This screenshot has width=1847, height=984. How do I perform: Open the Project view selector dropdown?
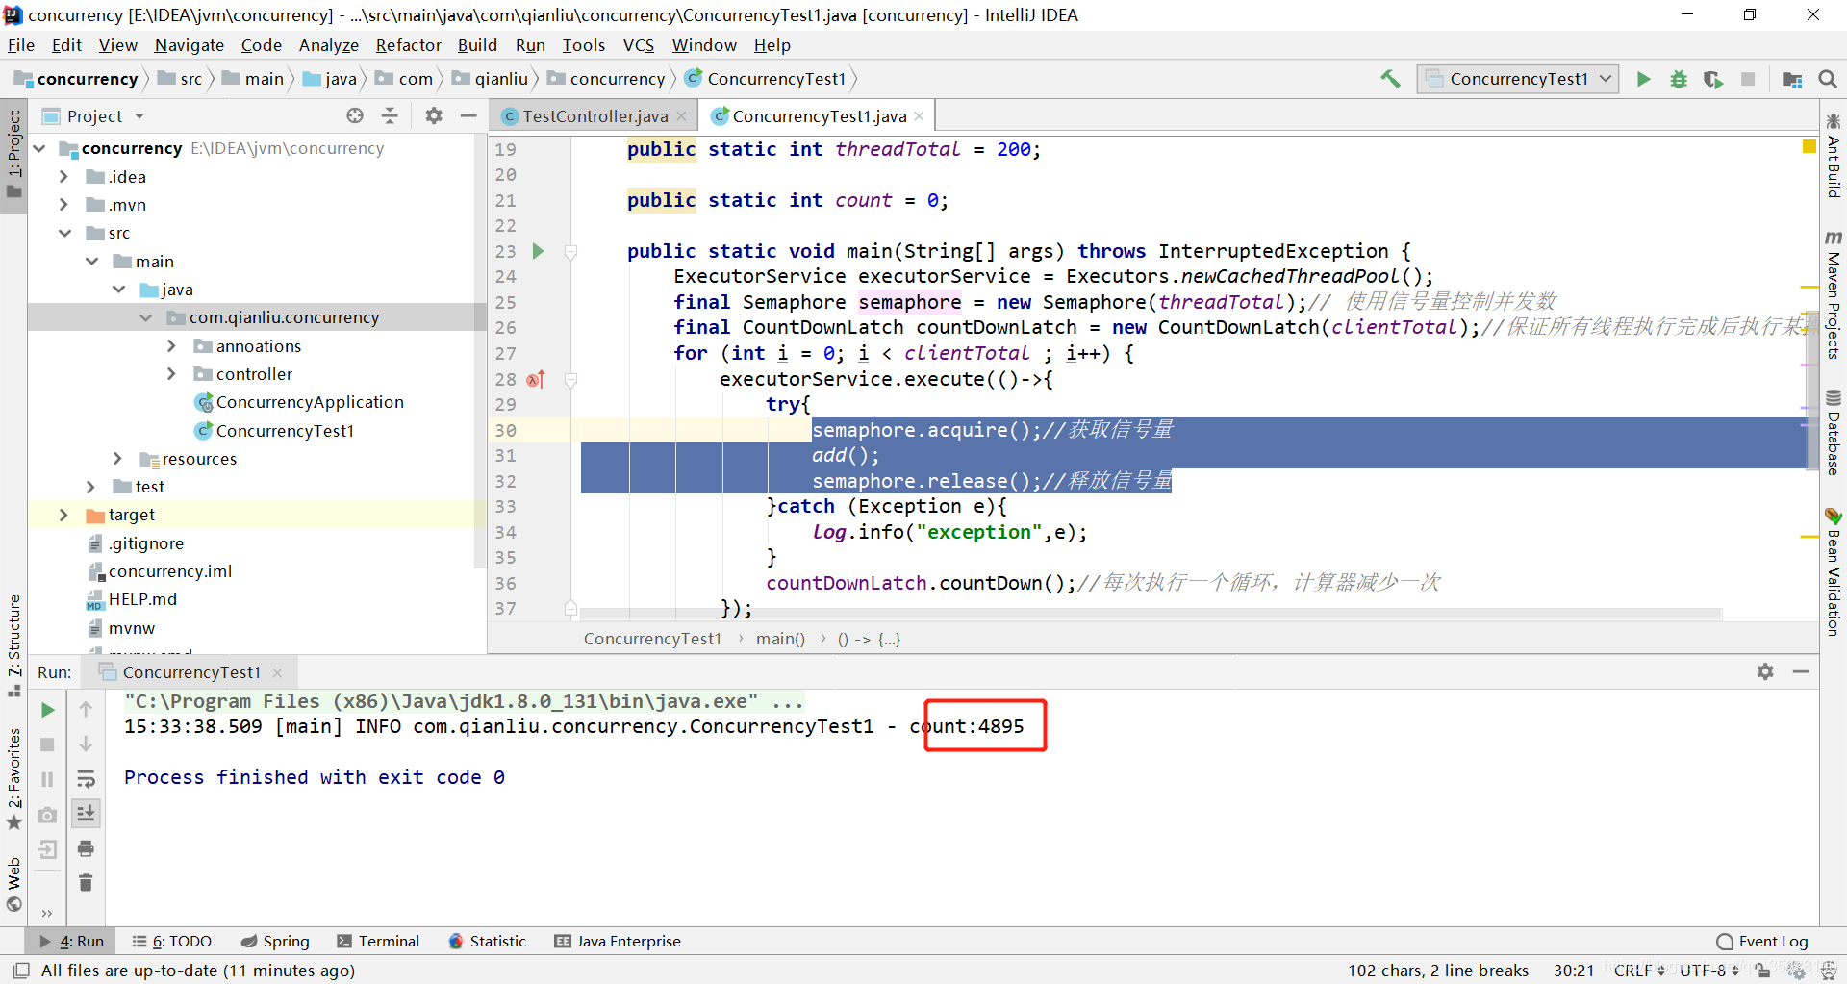(x=139, y=116)
